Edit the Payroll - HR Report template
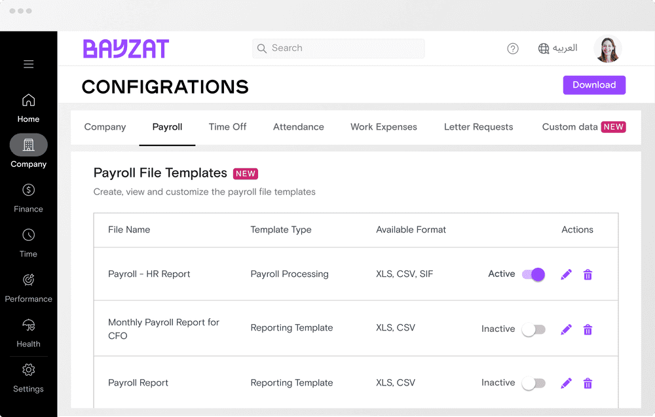This screenshot has width=655, height=417. coord(567,274)
